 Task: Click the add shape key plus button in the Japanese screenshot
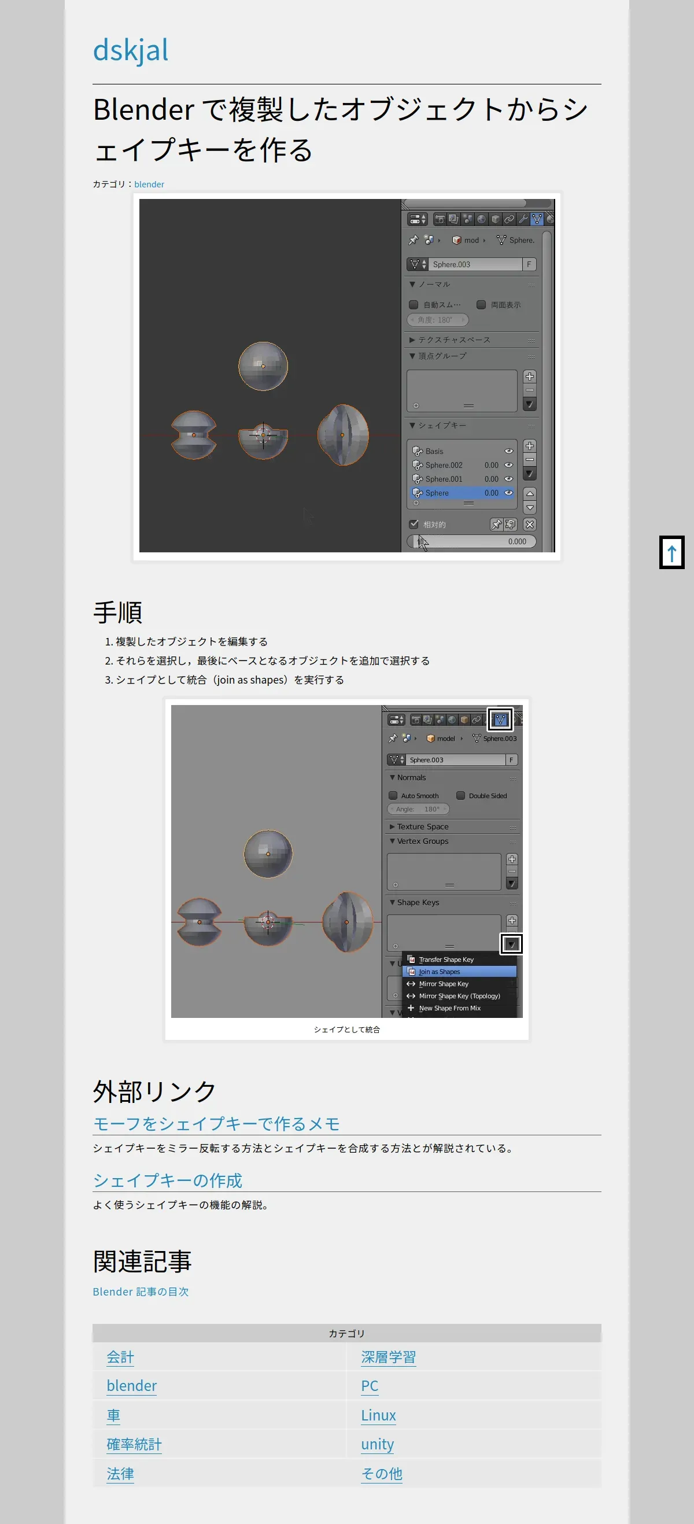[x=530, y=445]
